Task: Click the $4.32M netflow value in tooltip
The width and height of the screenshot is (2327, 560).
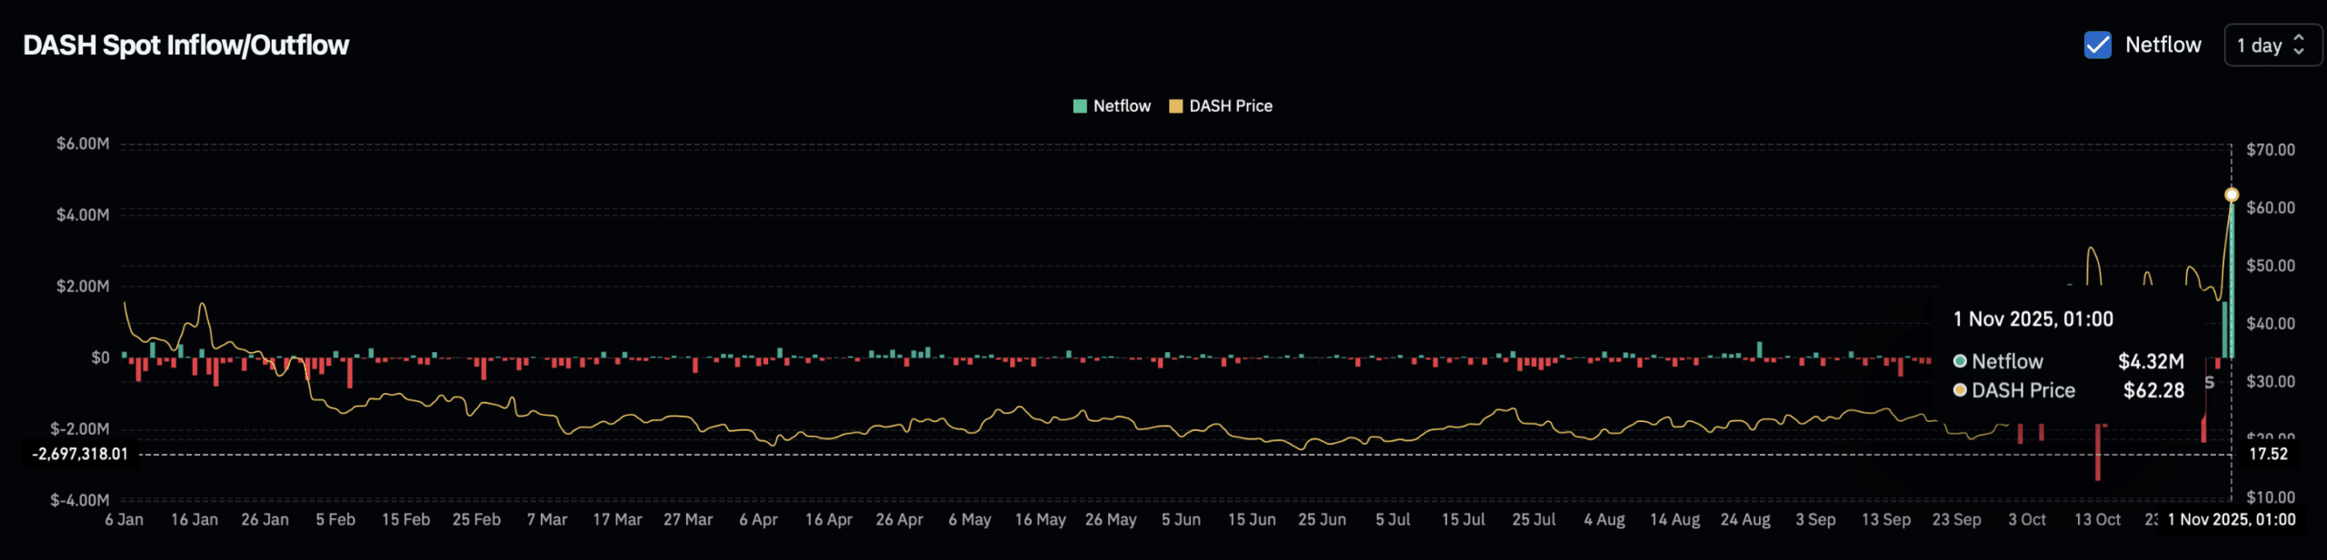Action: 2151,361
